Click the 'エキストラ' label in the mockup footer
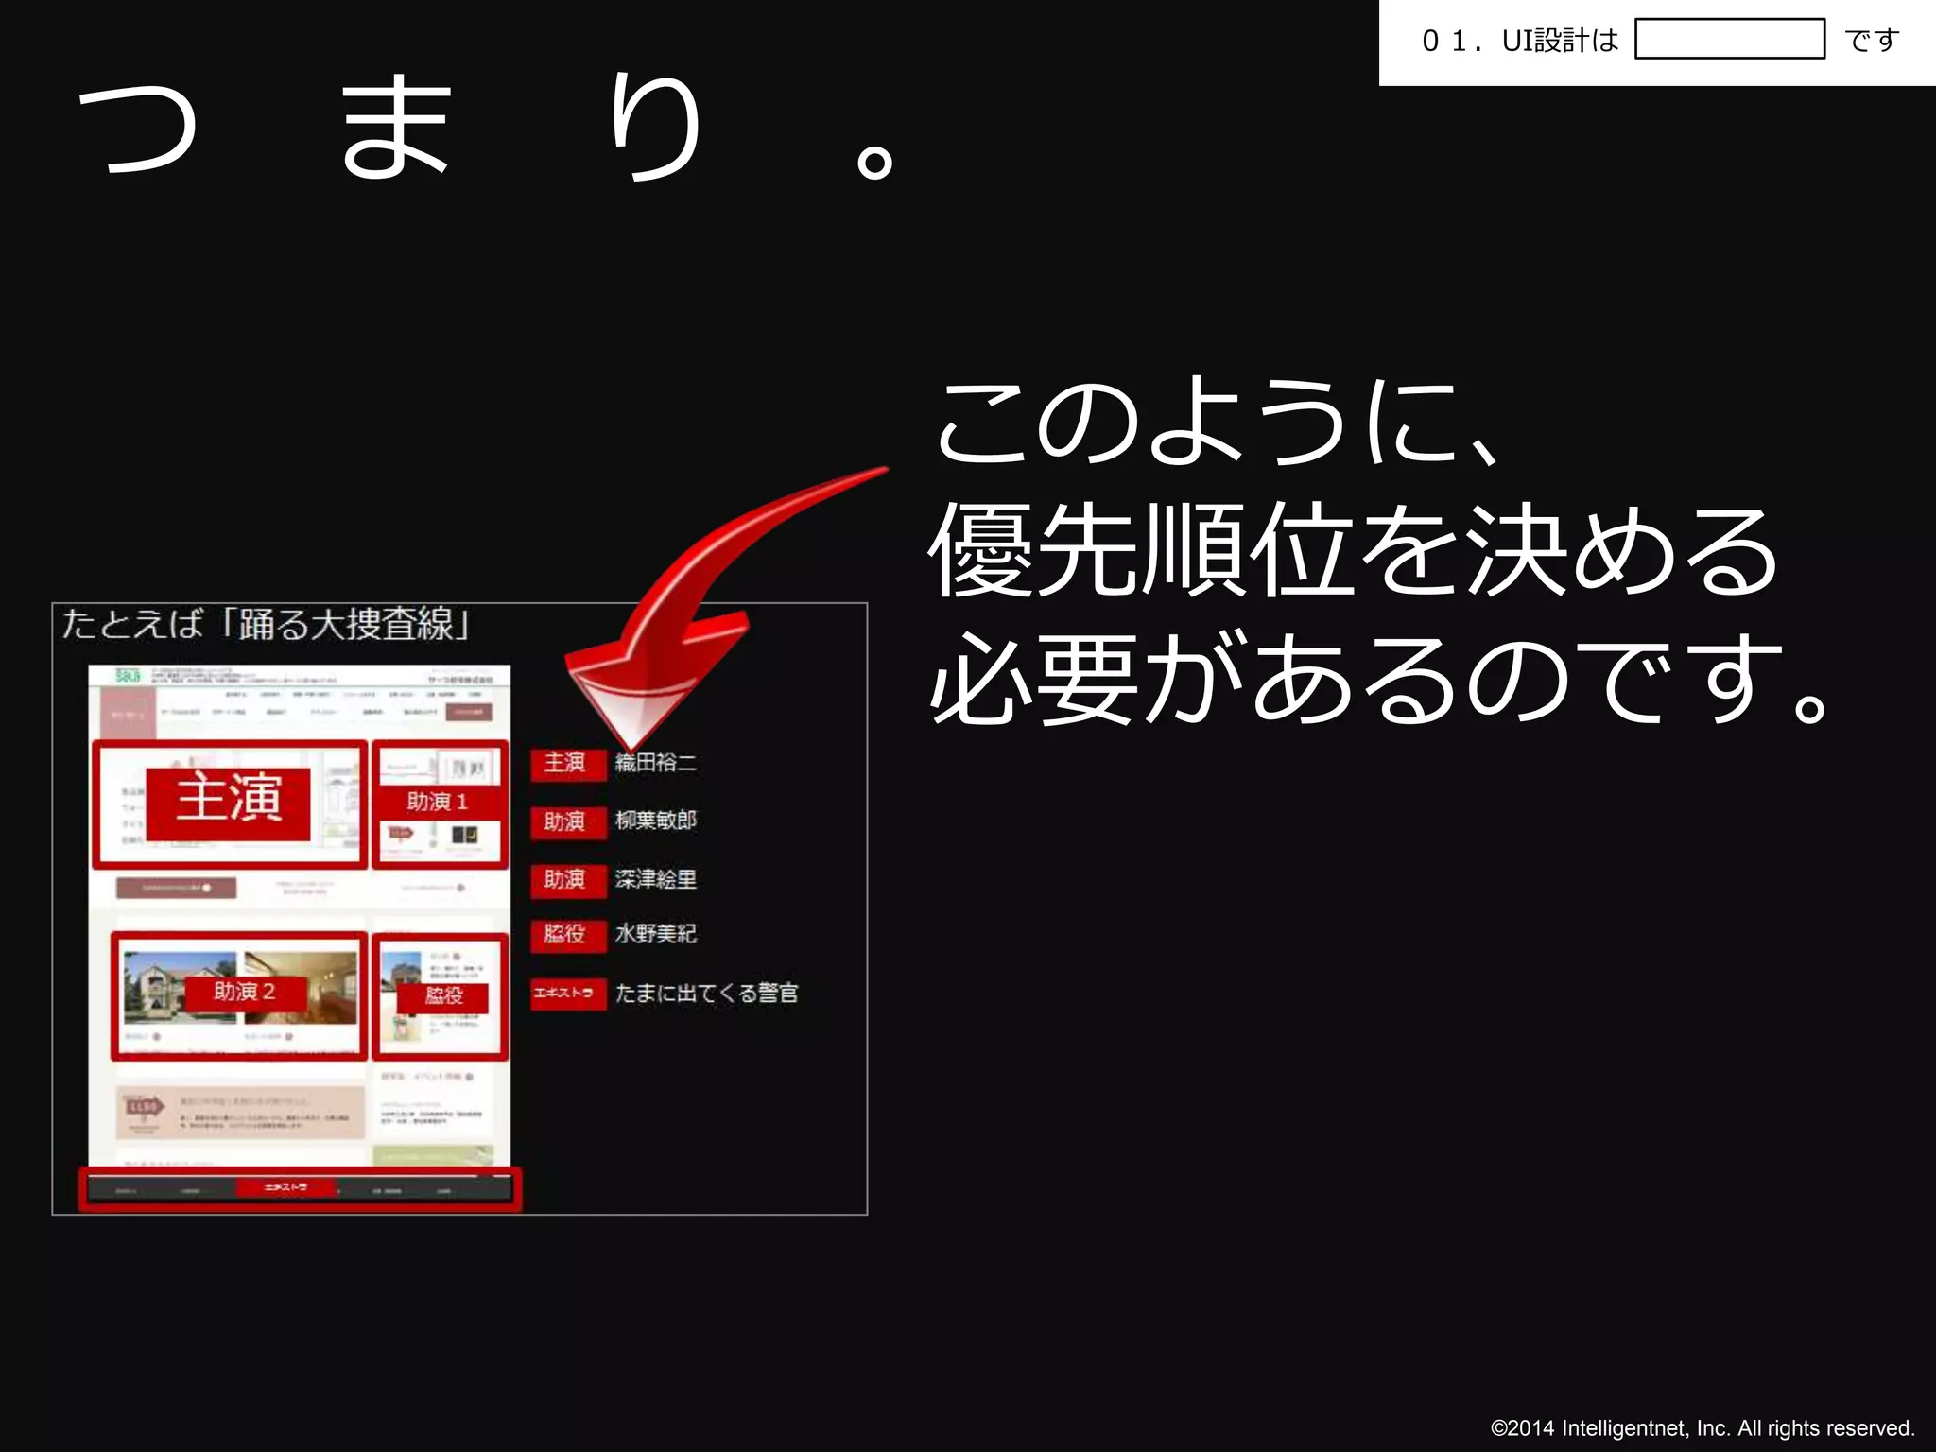This screenshot has width=1936, height=1452. pyautogui.click(x=285, y=1186)
